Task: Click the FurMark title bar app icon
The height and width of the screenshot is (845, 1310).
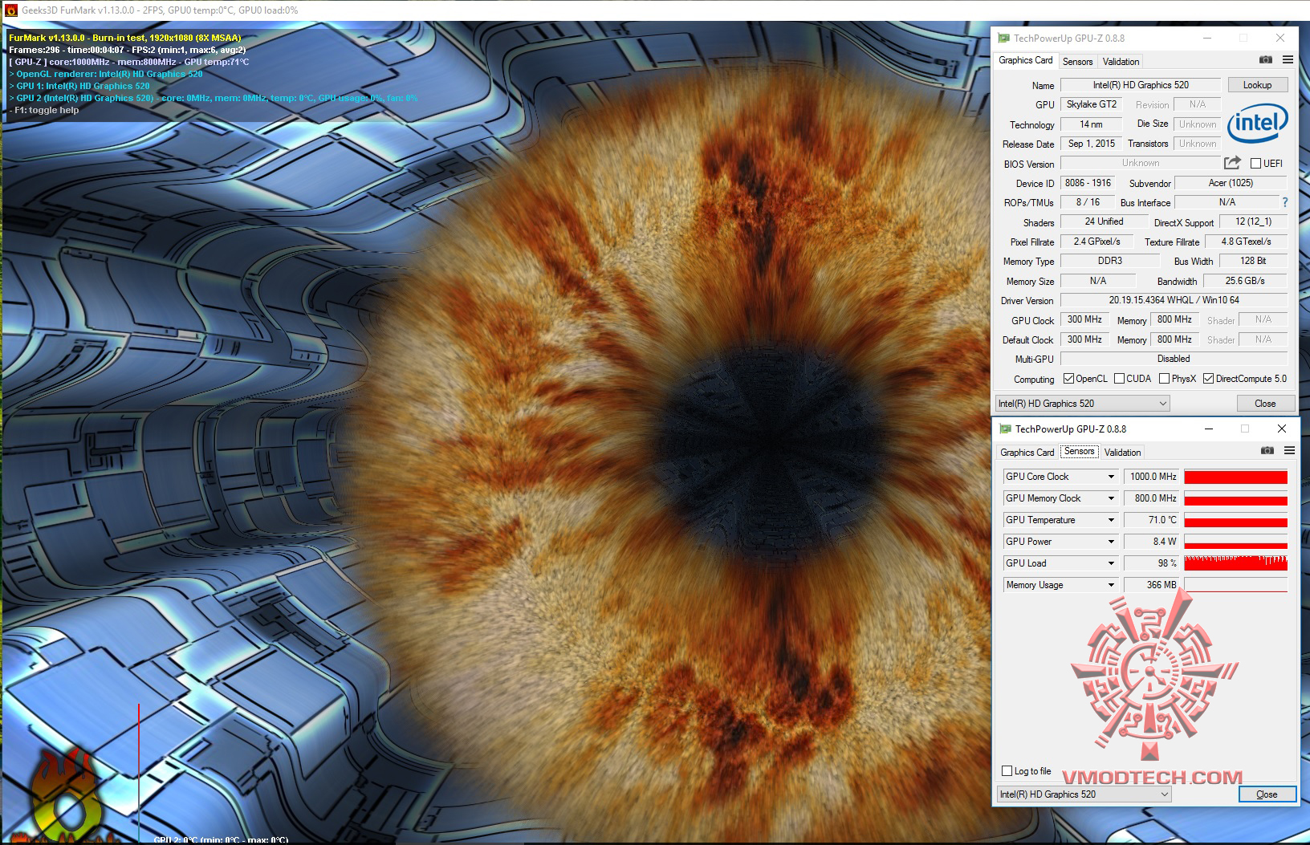Action: [x=10, y=10]
